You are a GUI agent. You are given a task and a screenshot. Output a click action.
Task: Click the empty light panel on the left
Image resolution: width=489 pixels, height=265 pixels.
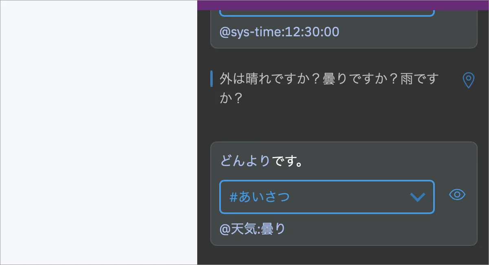(x=99, y=132)
